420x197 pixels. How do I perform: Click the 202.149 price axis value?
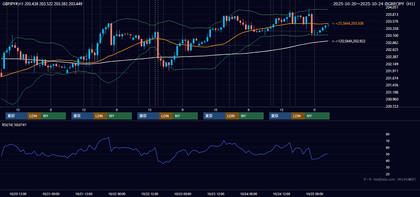(392, 64)
